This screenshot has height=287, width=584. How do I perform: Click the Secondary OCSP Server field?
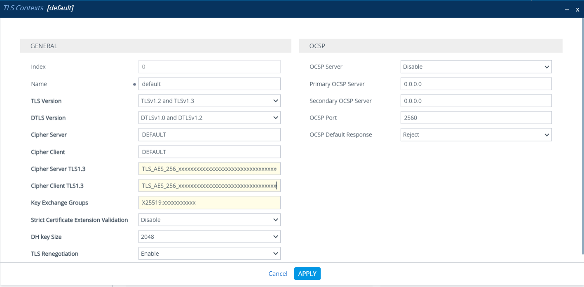[x=476, y=101]
